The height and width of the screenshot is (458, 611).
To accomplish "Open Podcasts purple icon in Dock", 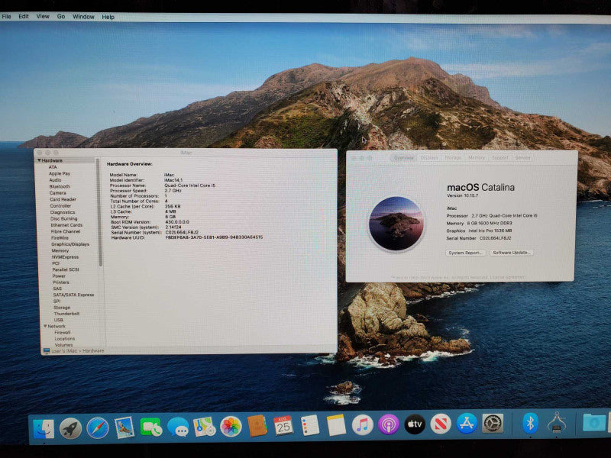I will pyautogui.click(x=389, y=424).
